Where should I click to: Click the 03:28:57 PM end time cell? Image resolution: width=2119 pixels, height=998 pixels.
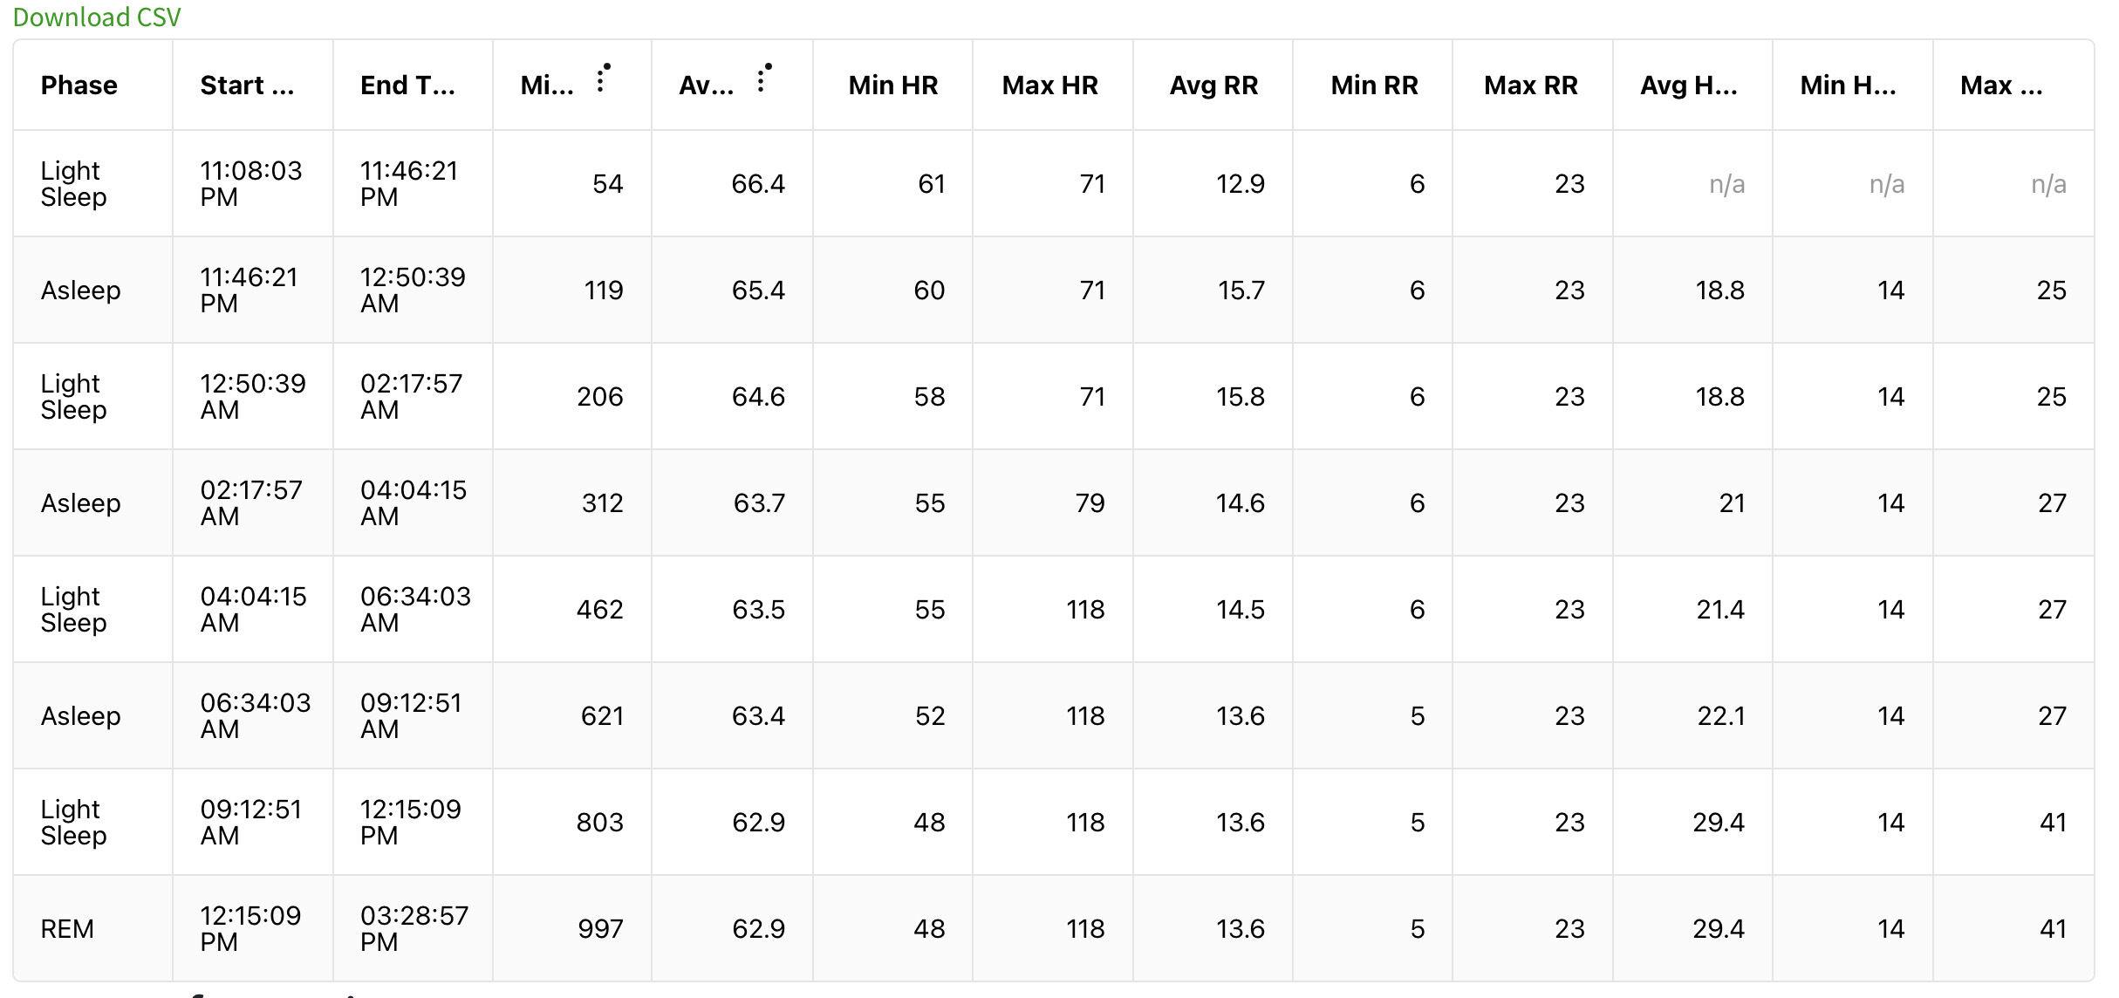tap(414, 929)
